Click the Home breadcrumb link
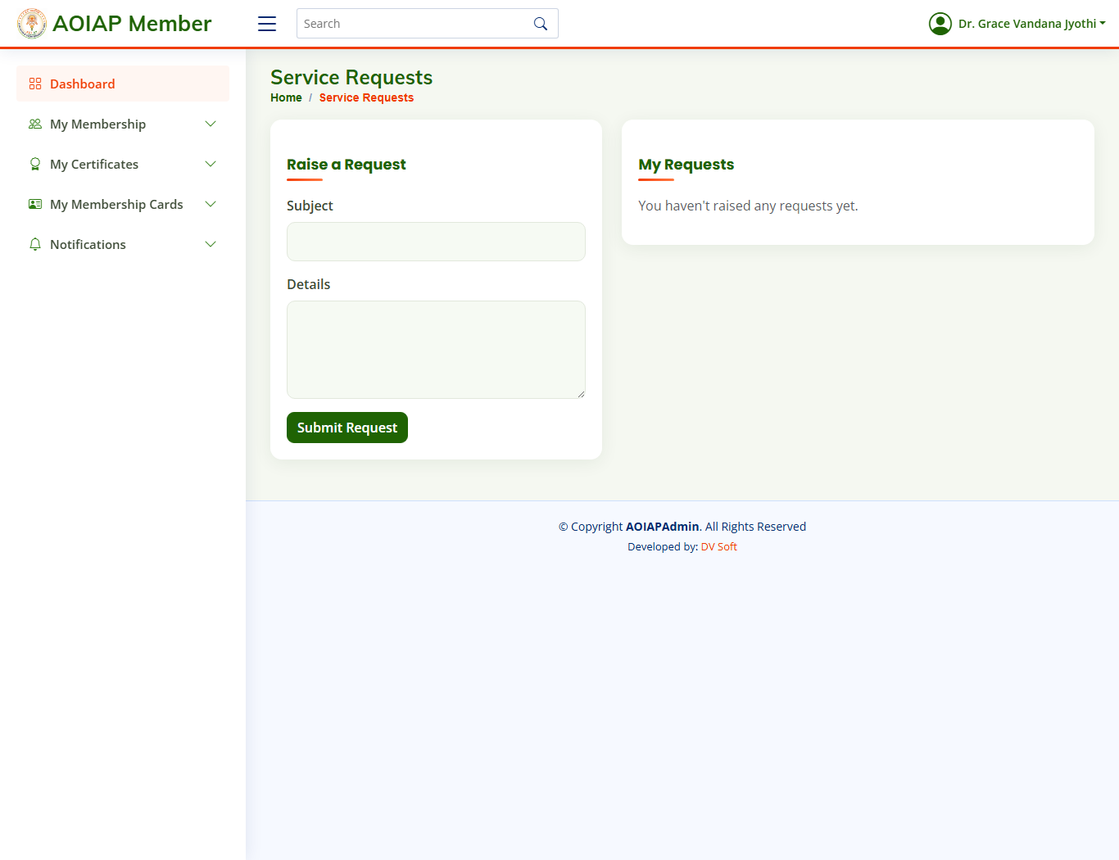Viewport: 1119px width, 860px height. [x=286, y=97]
